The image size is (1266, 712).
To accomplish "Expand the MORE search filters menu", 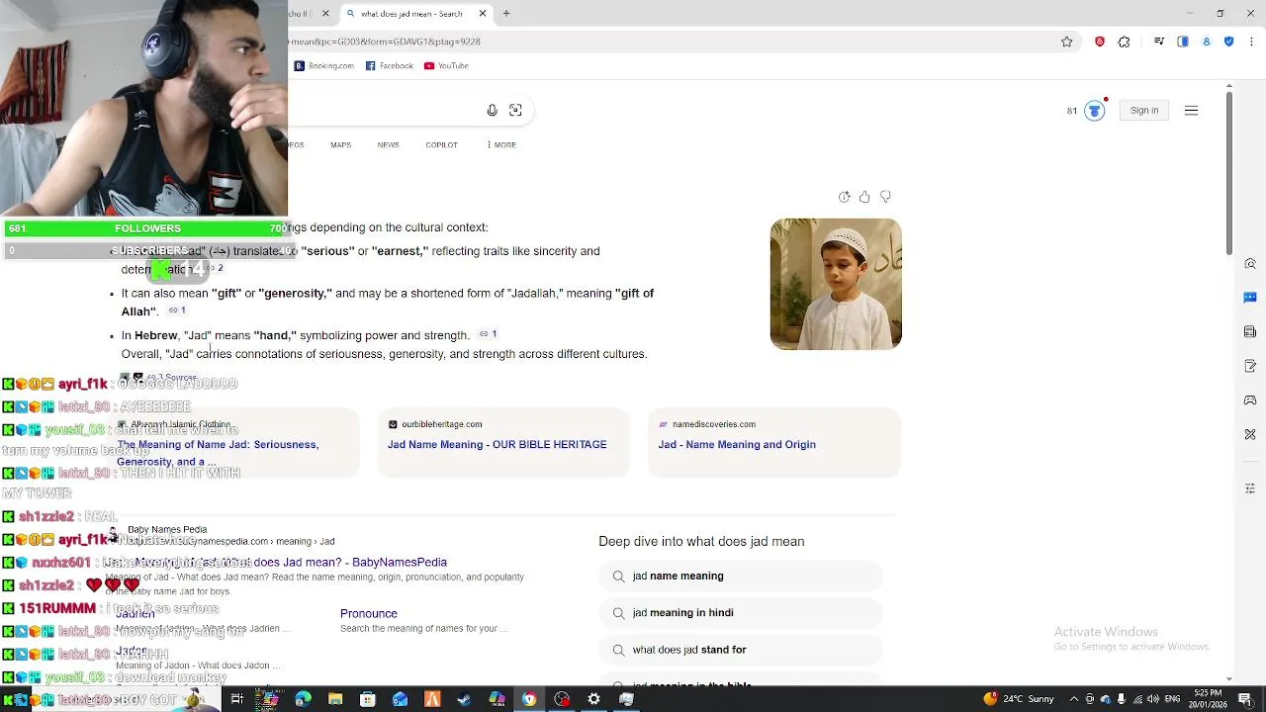I will 501,144.
